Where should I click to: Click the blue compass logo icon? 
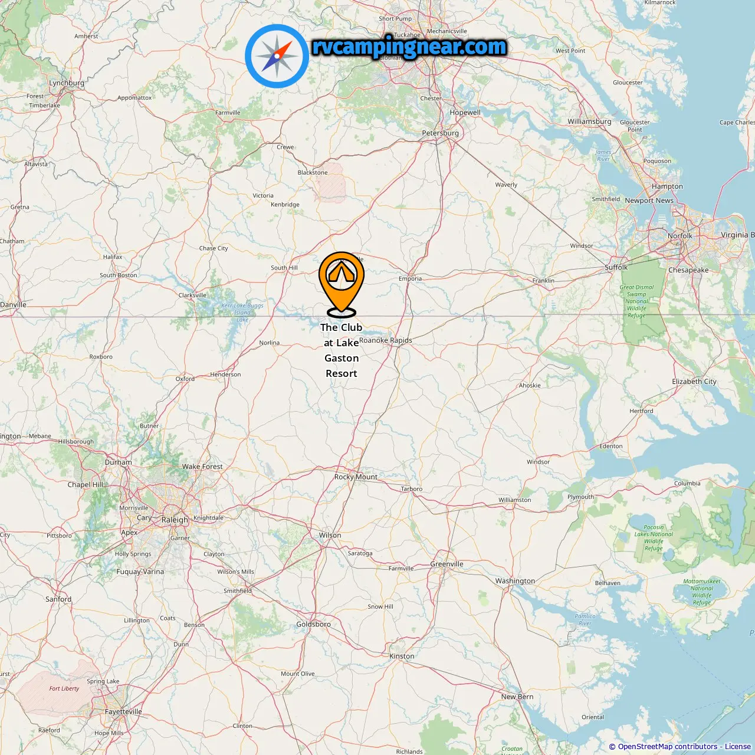point(277,56)
